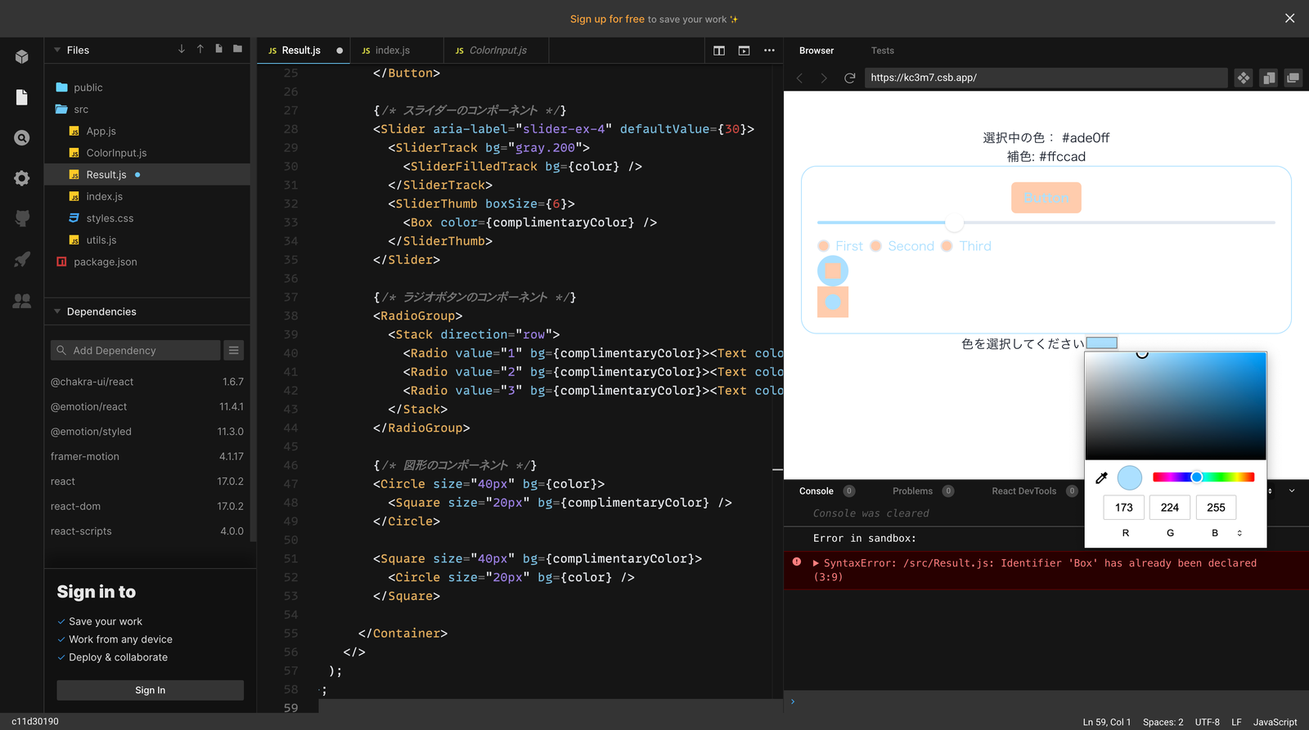
Task: Open the Search sidebar icon
Action: click(22, 138)
